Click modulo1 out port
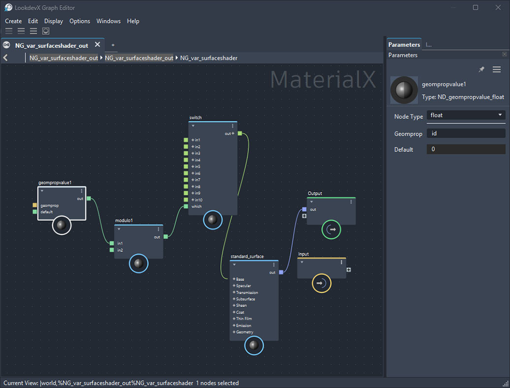This screenshot has height=388, width=510. (166, 237)
